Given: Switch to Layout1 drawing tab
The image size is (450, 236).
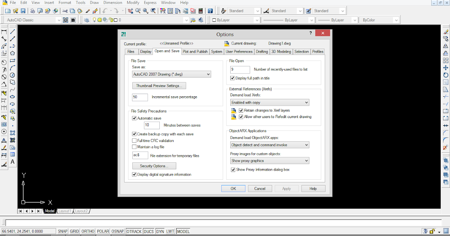Looking at the screenshot, I should tap(65, 211).
